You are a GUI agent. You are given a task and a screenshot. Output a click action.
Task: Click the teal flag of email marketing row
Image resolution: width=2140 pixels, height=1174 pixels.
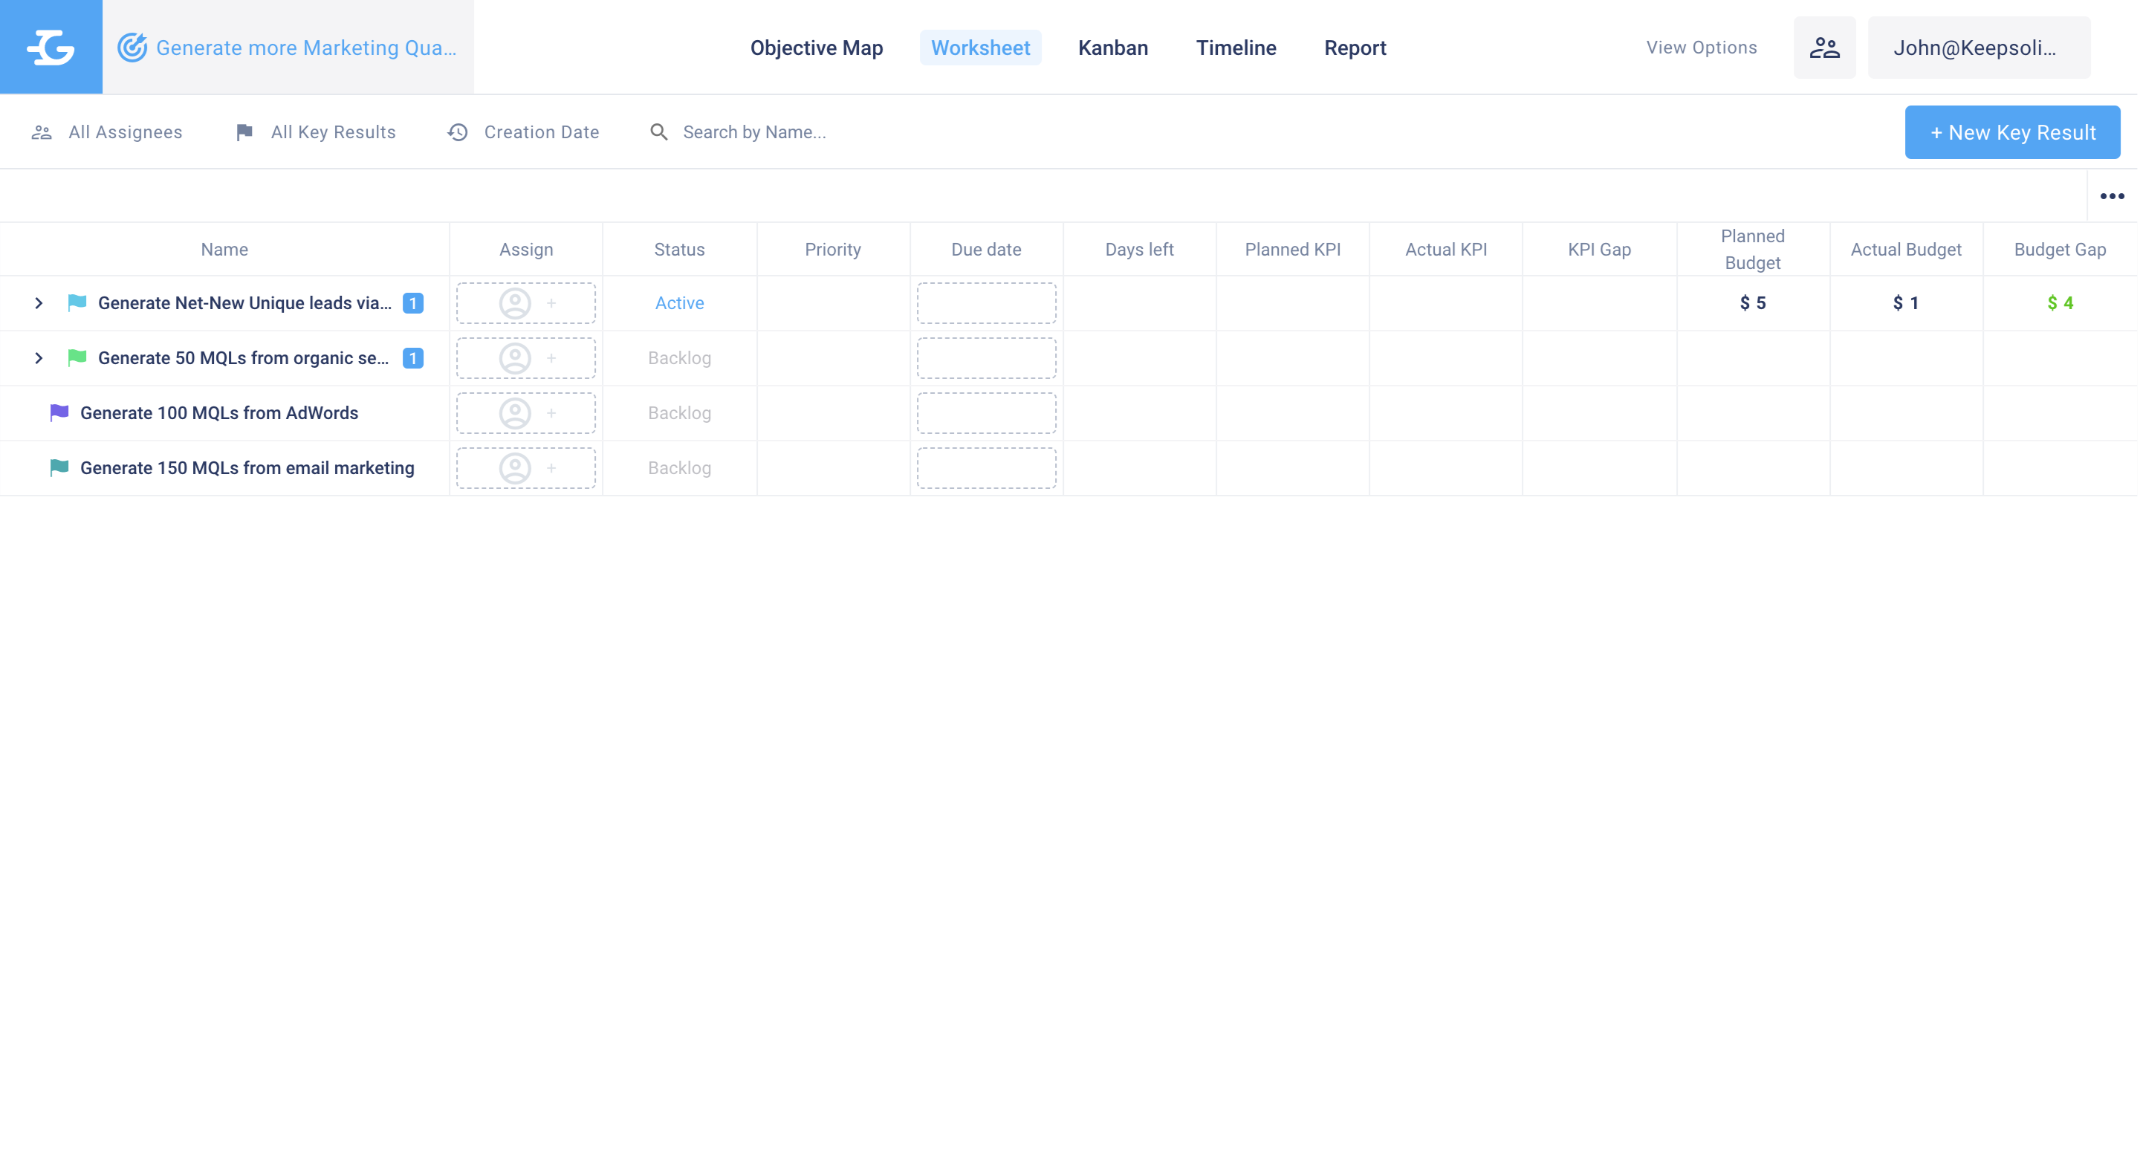[x=59, y=467]
